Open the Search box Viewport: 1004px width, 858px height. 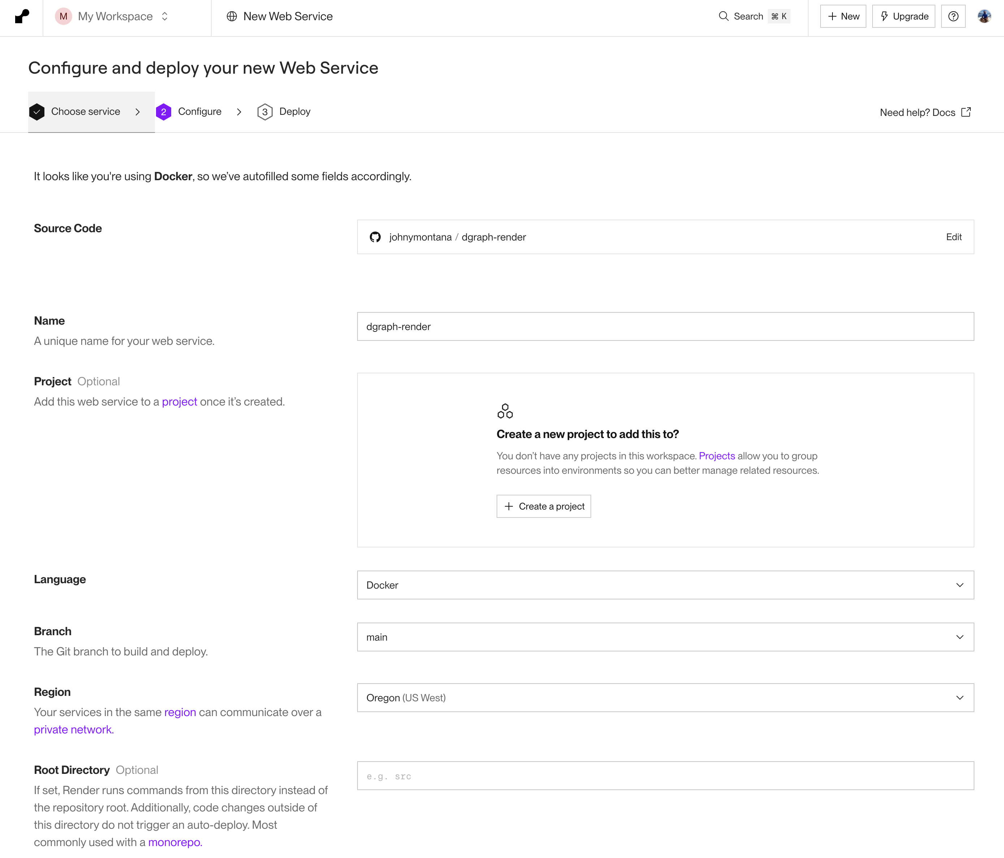pos(754,17)
